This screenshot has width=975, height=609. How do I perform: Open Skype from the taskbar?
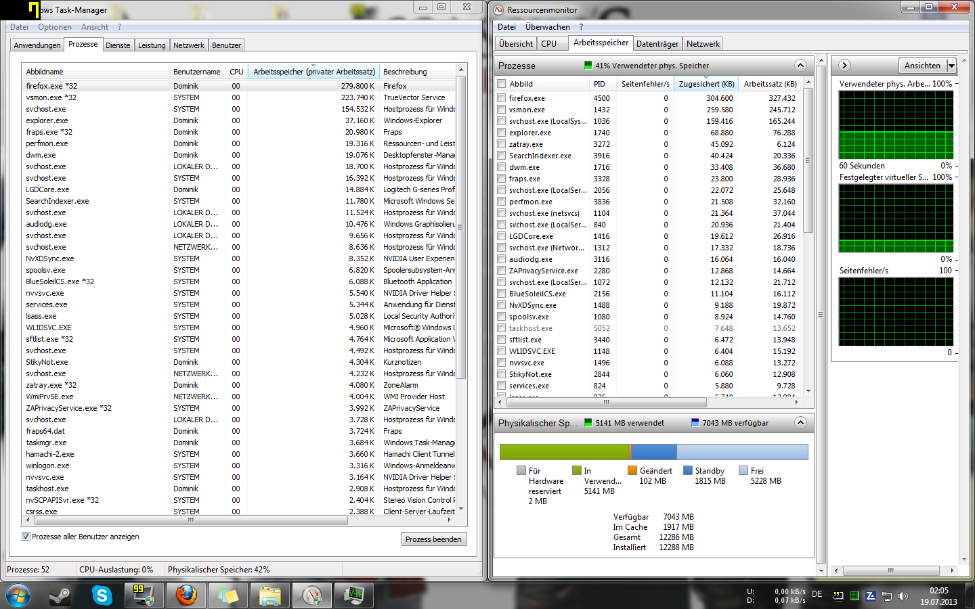click(x=102, y=596)
